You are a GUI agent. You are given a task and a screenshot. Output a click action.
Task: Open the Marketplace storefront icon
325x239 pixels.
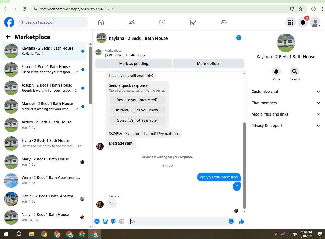click(193, 22)
